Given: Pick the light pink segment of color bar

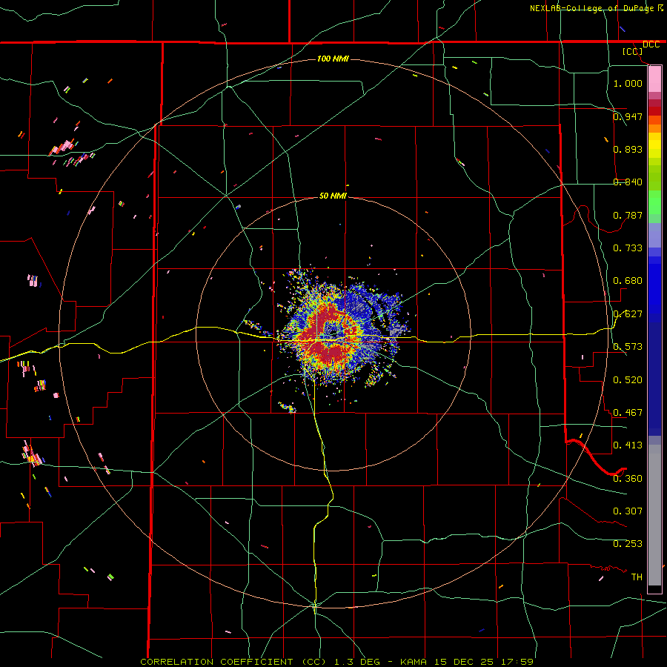Looking at the screenshot, I should point(654,79).
